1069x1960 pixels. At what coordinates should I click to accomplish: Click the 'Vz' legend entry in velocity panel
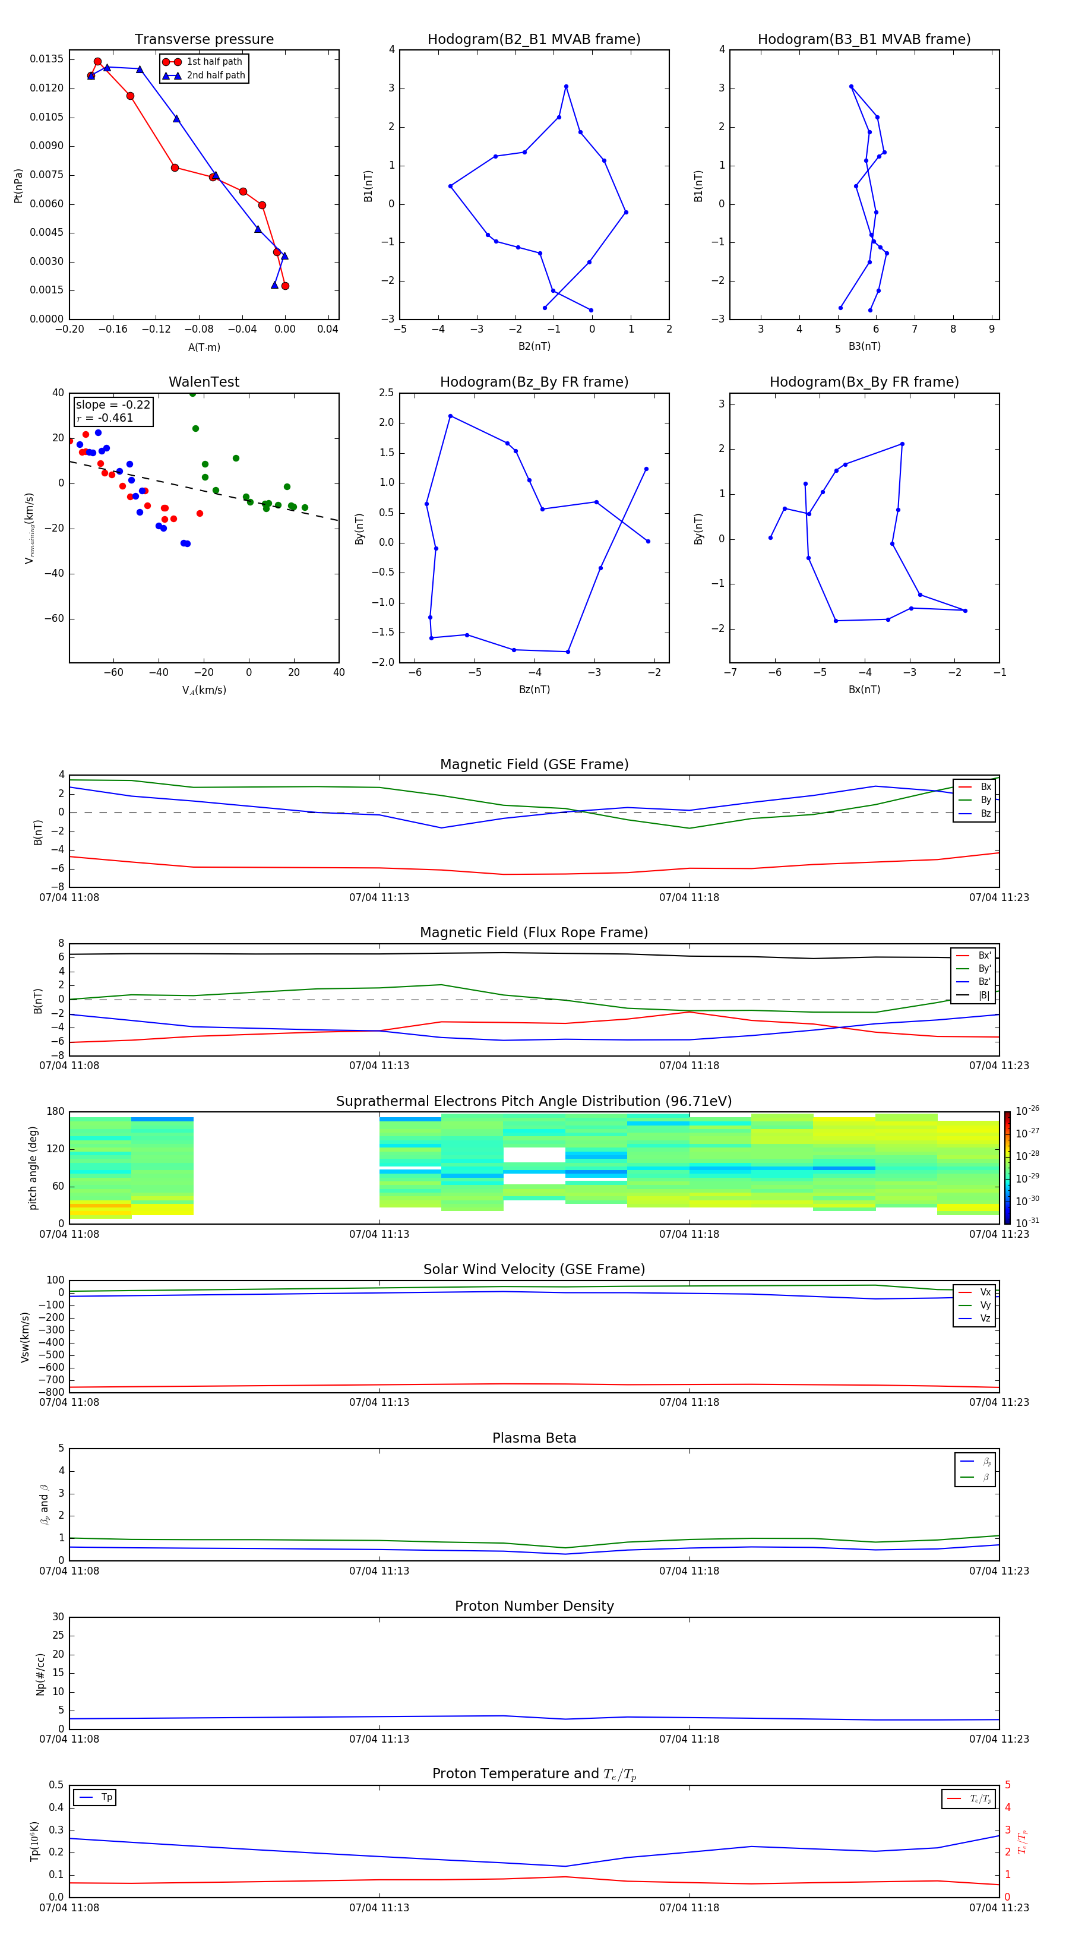(975, 1319)
